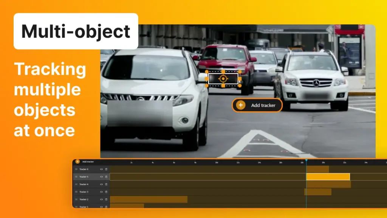
Task: Select the crosshair target icon in the tracking box
Action: 223,78
